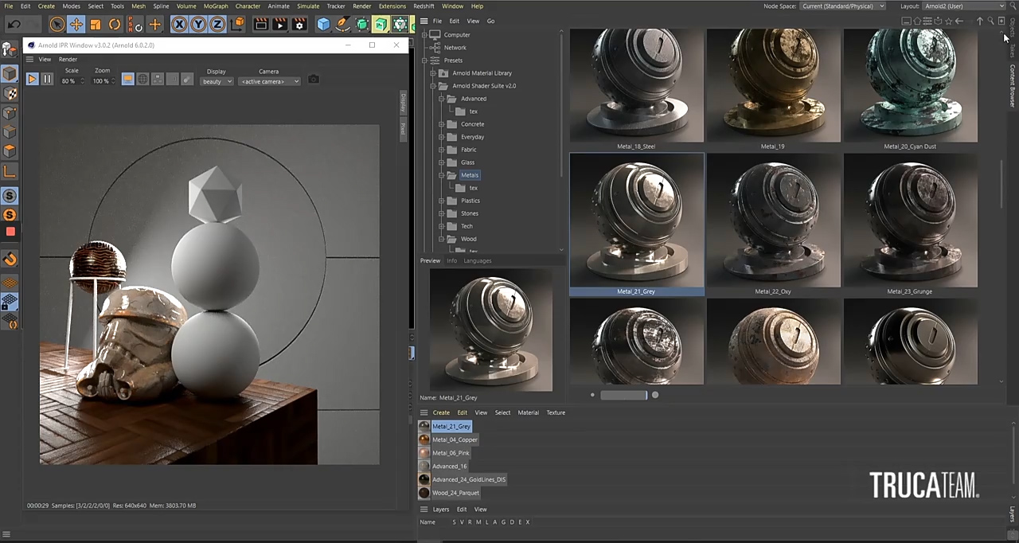Viewport: 1019px width, 543px height.
Task: Activate the Rotate tool
Action: tap(115, 25)
